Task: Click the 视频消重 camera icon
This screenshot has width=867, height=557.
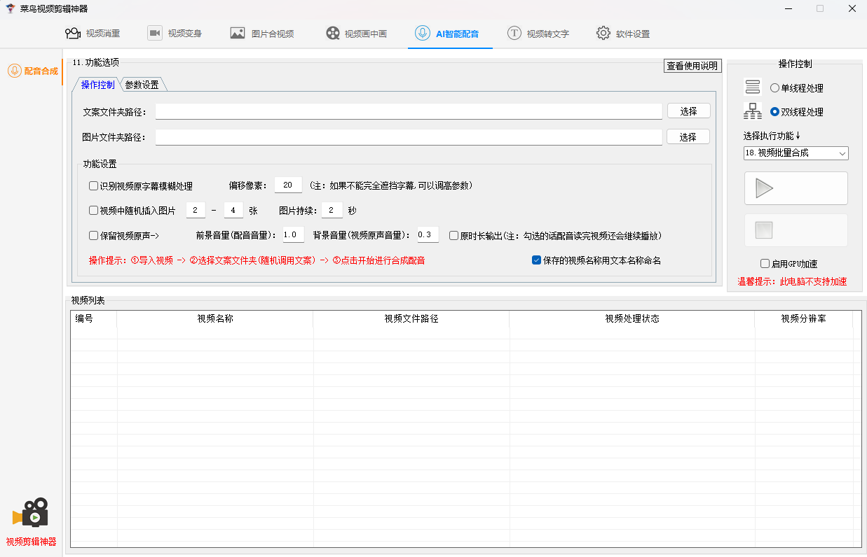Action: [72, 33]
